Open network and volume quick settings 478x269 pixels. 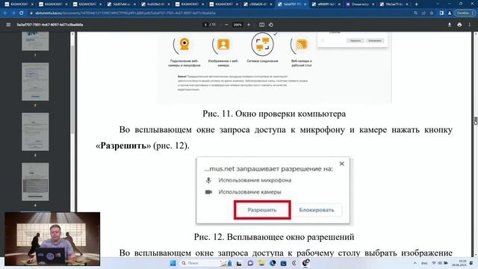pos(440,263)
